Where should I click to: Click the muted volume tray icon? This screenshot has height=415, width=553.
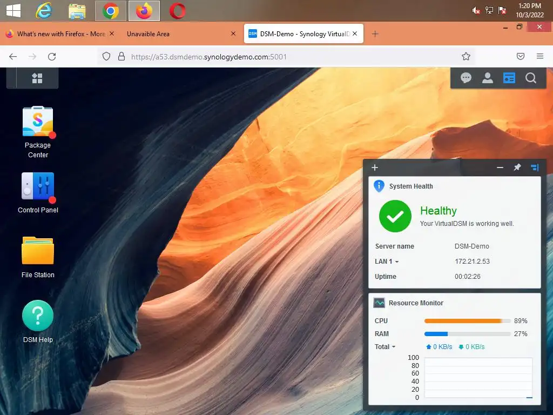coord(476,11)
